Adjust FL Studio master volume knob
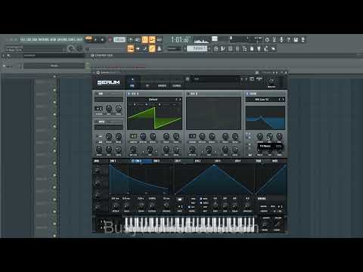 (x=71, y=48)
